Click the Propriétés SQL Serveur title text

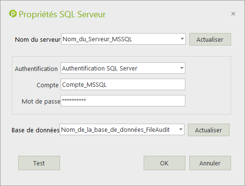pos(62,14)
